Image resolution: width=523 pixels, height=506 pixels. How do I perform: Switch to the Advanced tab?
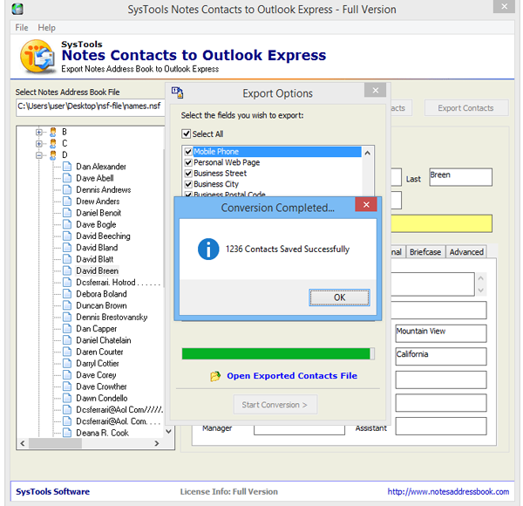466,252
